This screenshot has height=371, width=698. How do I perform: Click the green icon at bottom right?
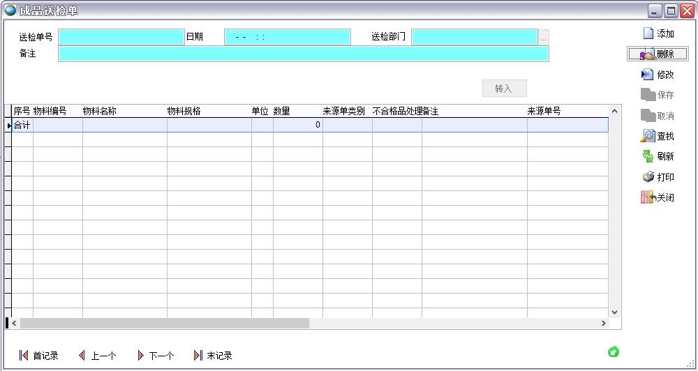click(x=614, y=351)
